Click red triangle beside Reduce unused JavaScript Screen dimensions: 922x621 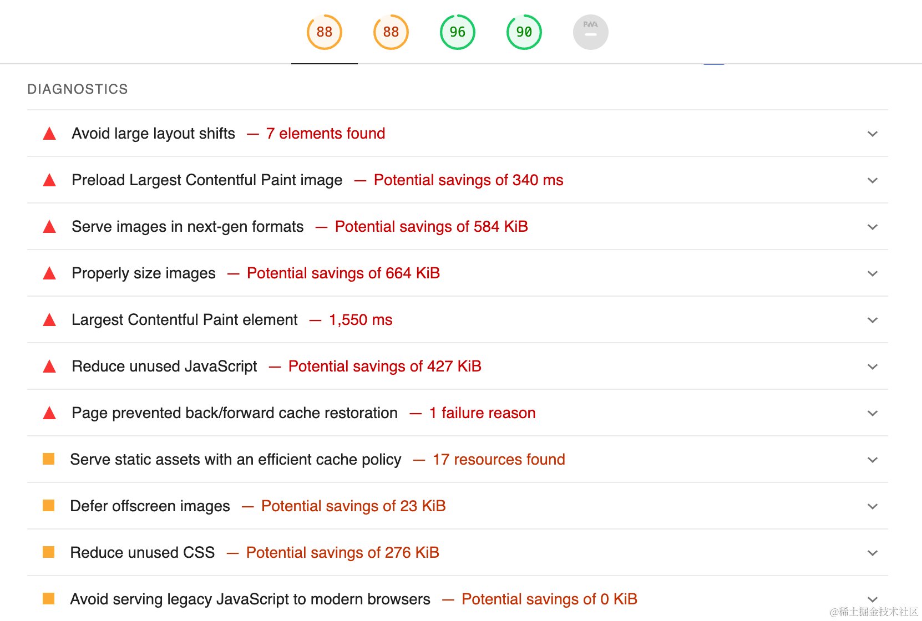tap(49, 367)
